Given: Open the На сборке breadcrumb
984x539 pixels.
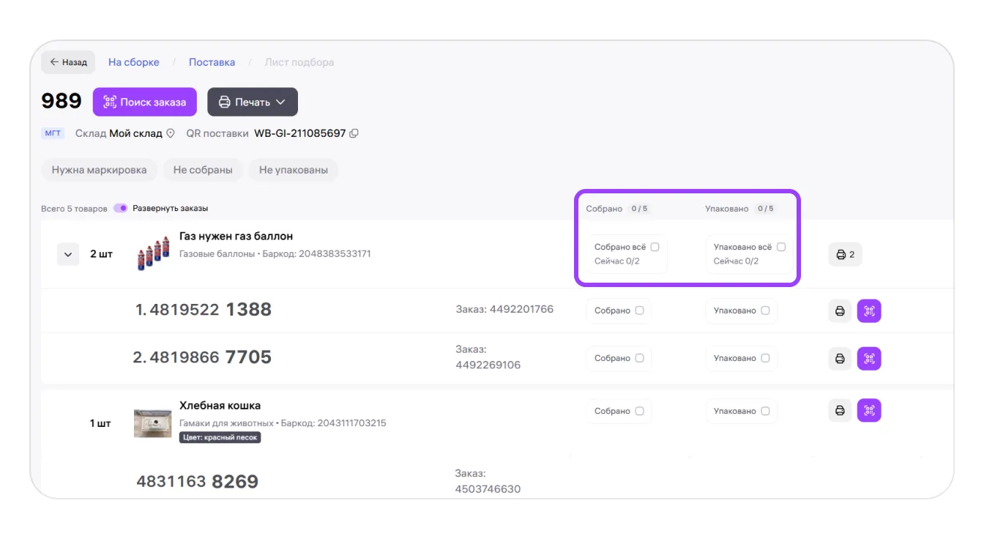Looking at the screenshot, I should [x=134, y=62].
